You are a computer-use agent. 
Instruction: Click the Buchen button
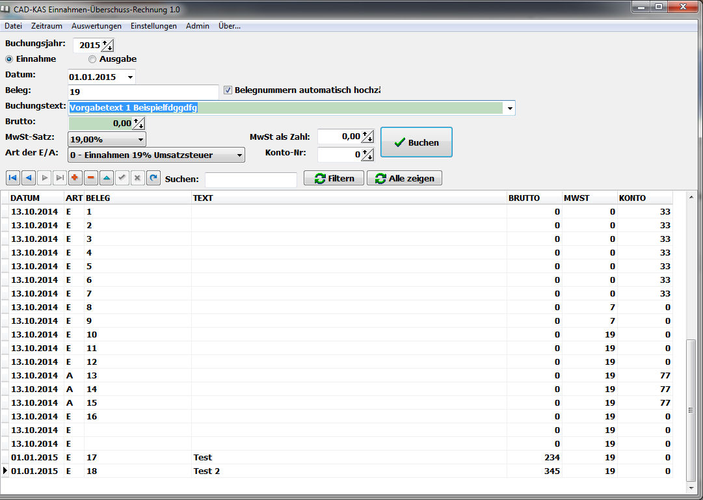[x=416, y=142]
